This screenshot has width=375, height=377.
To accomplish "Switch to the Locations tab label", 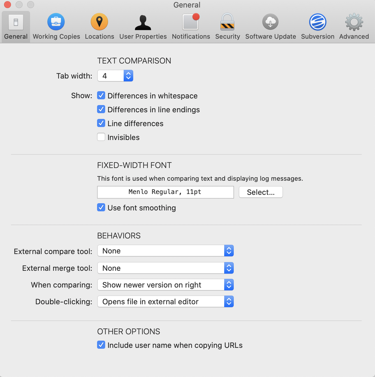I will click(99, 37).
